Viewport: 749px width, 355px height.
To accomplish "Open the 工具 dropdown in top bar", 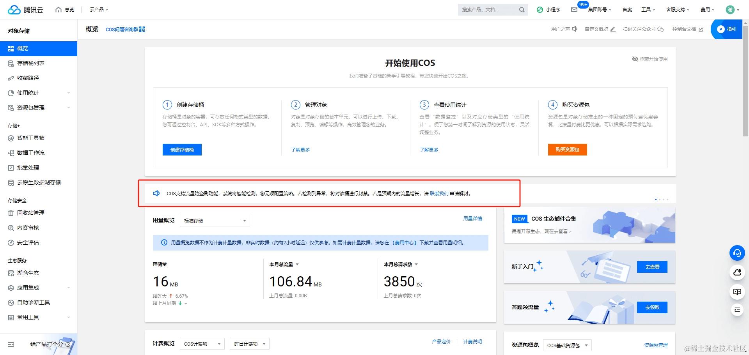I will [648, 10].
